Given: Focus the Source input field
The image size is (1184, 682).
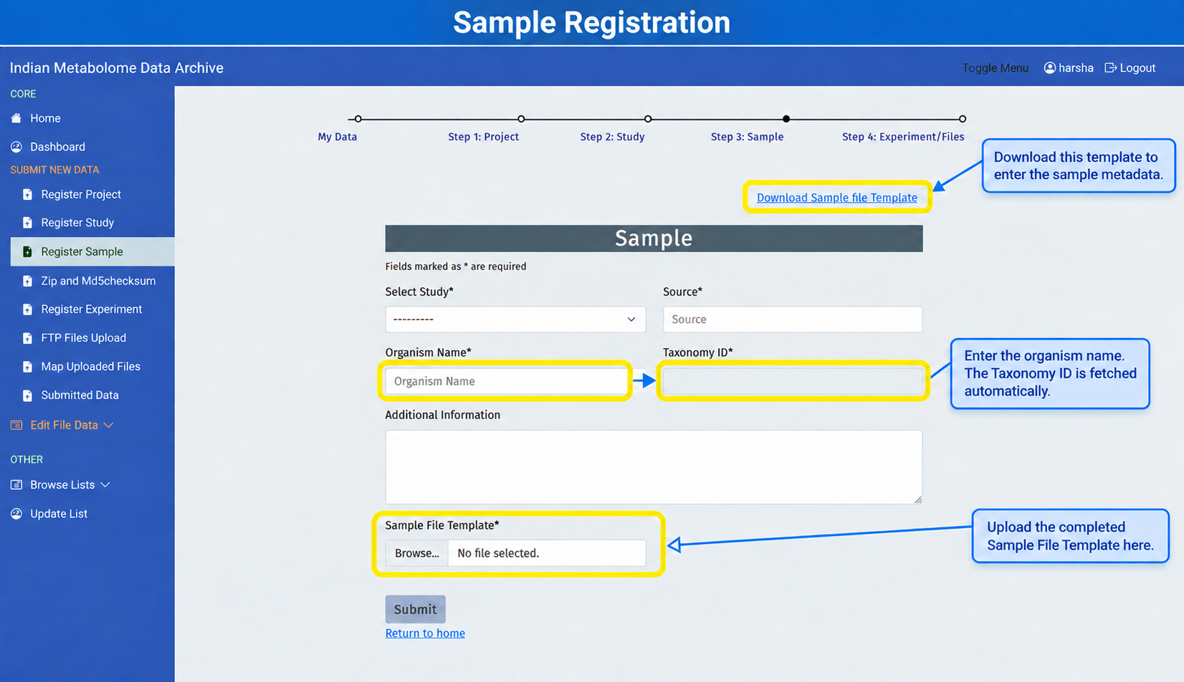Looking at the screenshot, I should (x=793, y=320).
